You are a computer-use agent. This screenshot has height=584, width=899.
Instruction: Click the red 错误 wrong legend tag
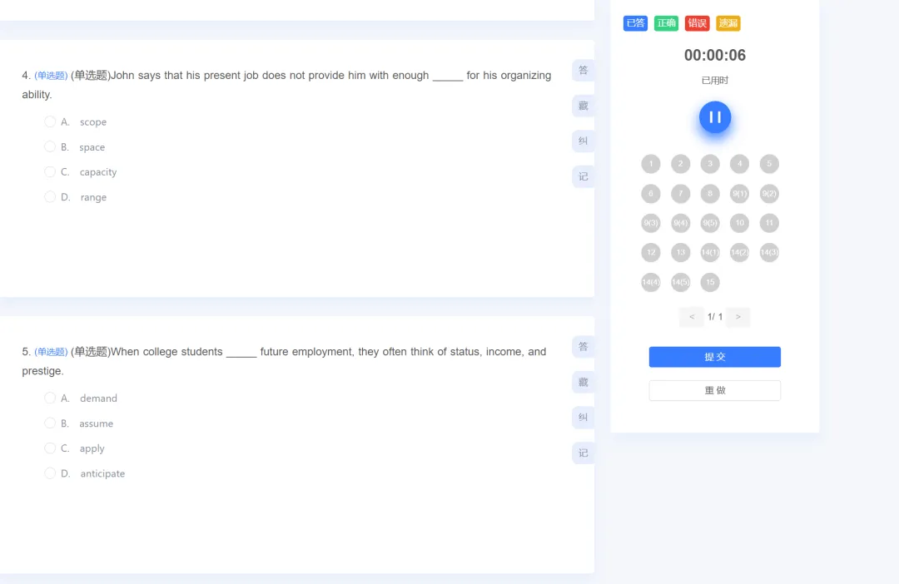point(698,23)
